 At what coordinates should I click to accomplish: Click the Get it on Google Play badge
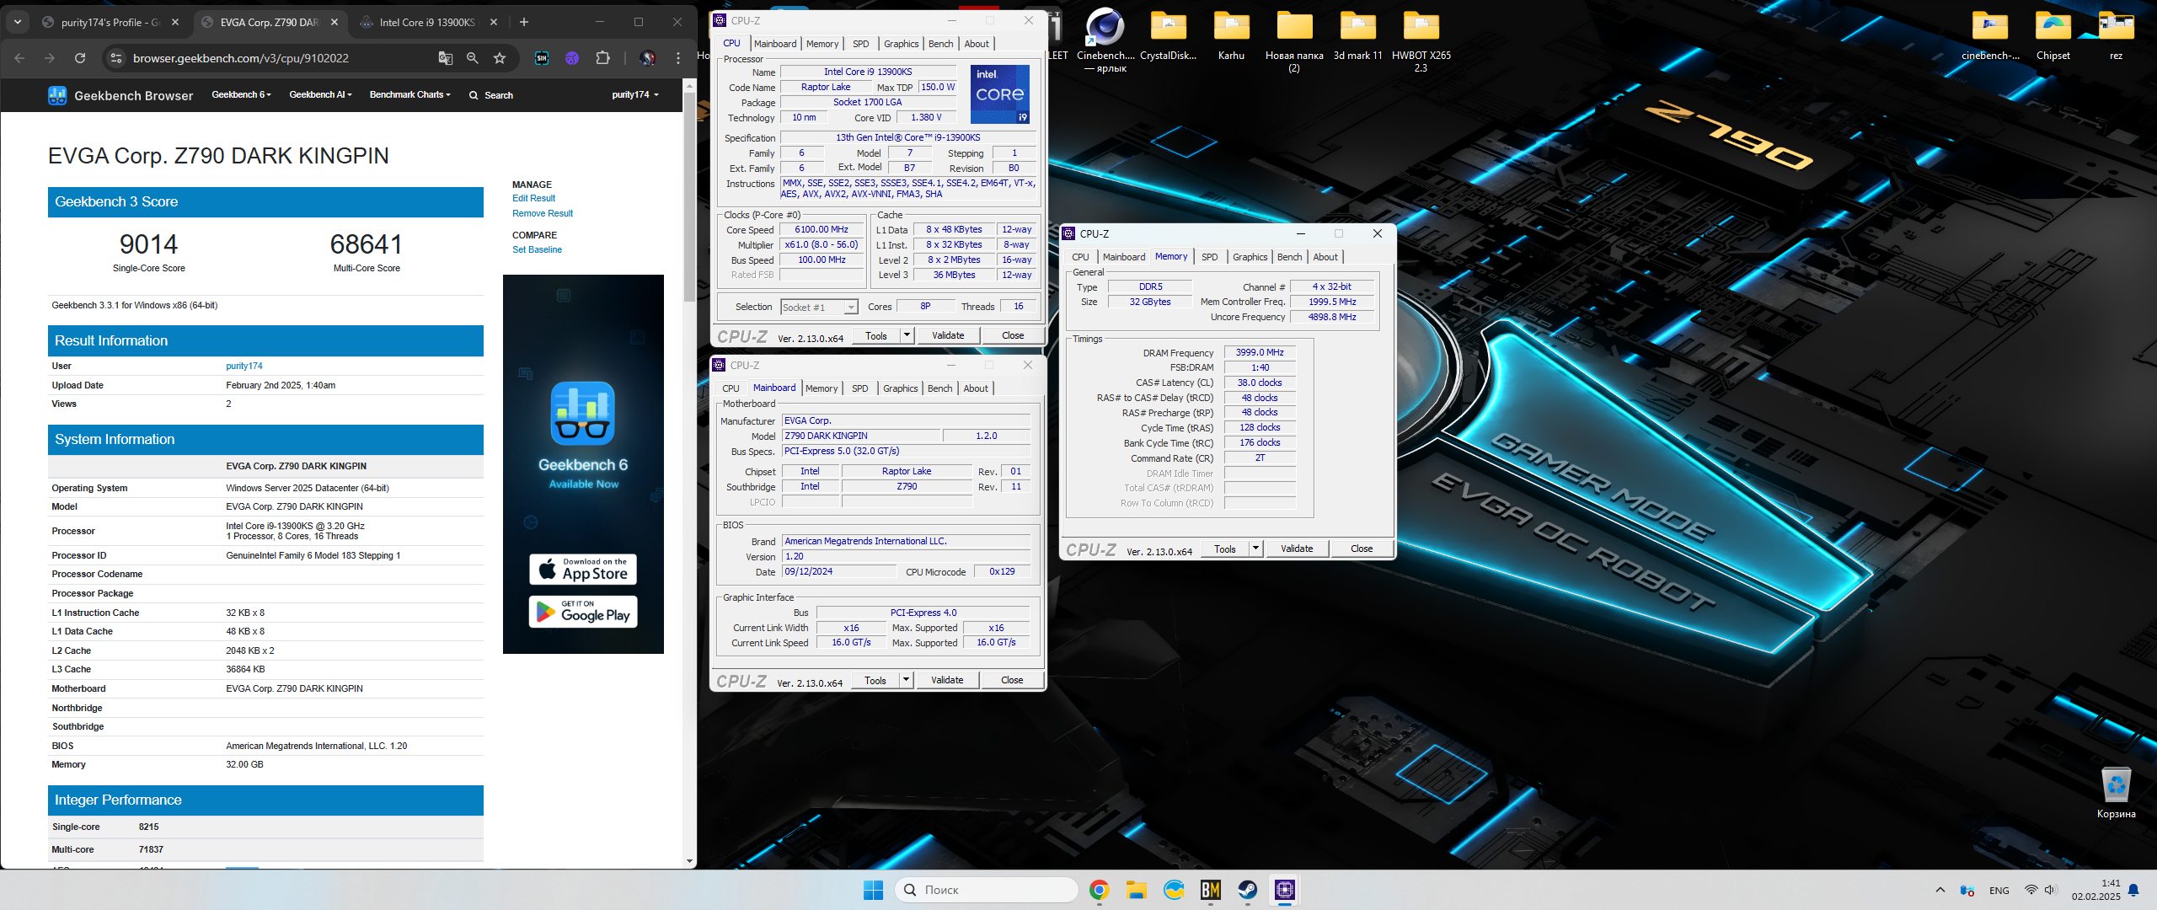(583, 612)
